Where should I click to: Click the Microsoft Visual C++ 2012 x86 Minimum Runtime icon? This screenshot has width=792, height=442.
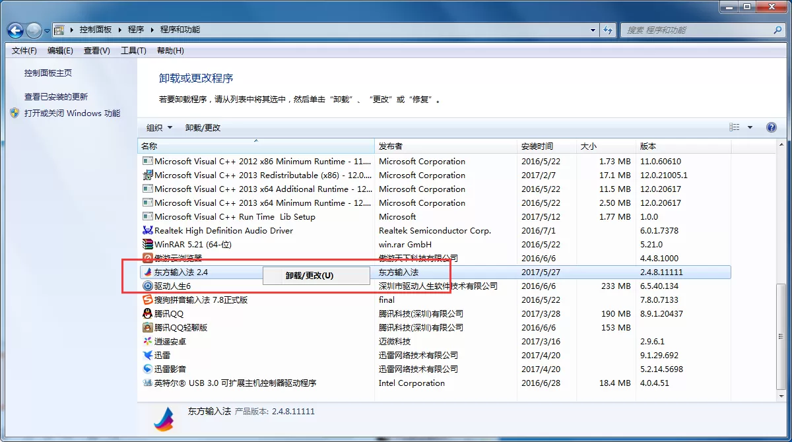(x=148, y=161)
